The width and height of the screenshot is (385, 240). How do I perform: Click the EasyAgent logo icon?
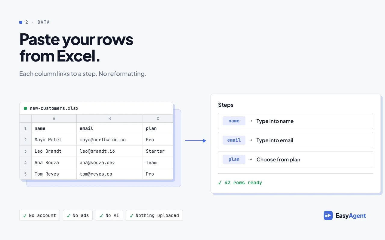click(328, 215)
